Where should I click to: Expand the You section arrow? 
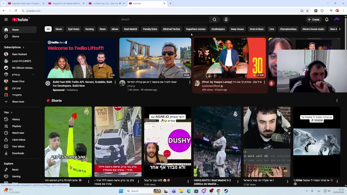(x=11, y=112)
